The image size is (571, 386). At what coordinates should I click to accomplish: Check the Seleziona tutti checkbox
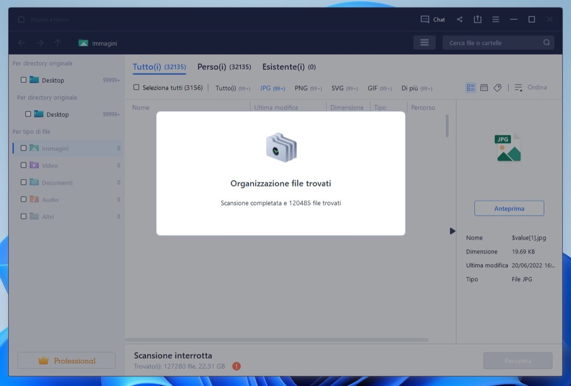137,87
